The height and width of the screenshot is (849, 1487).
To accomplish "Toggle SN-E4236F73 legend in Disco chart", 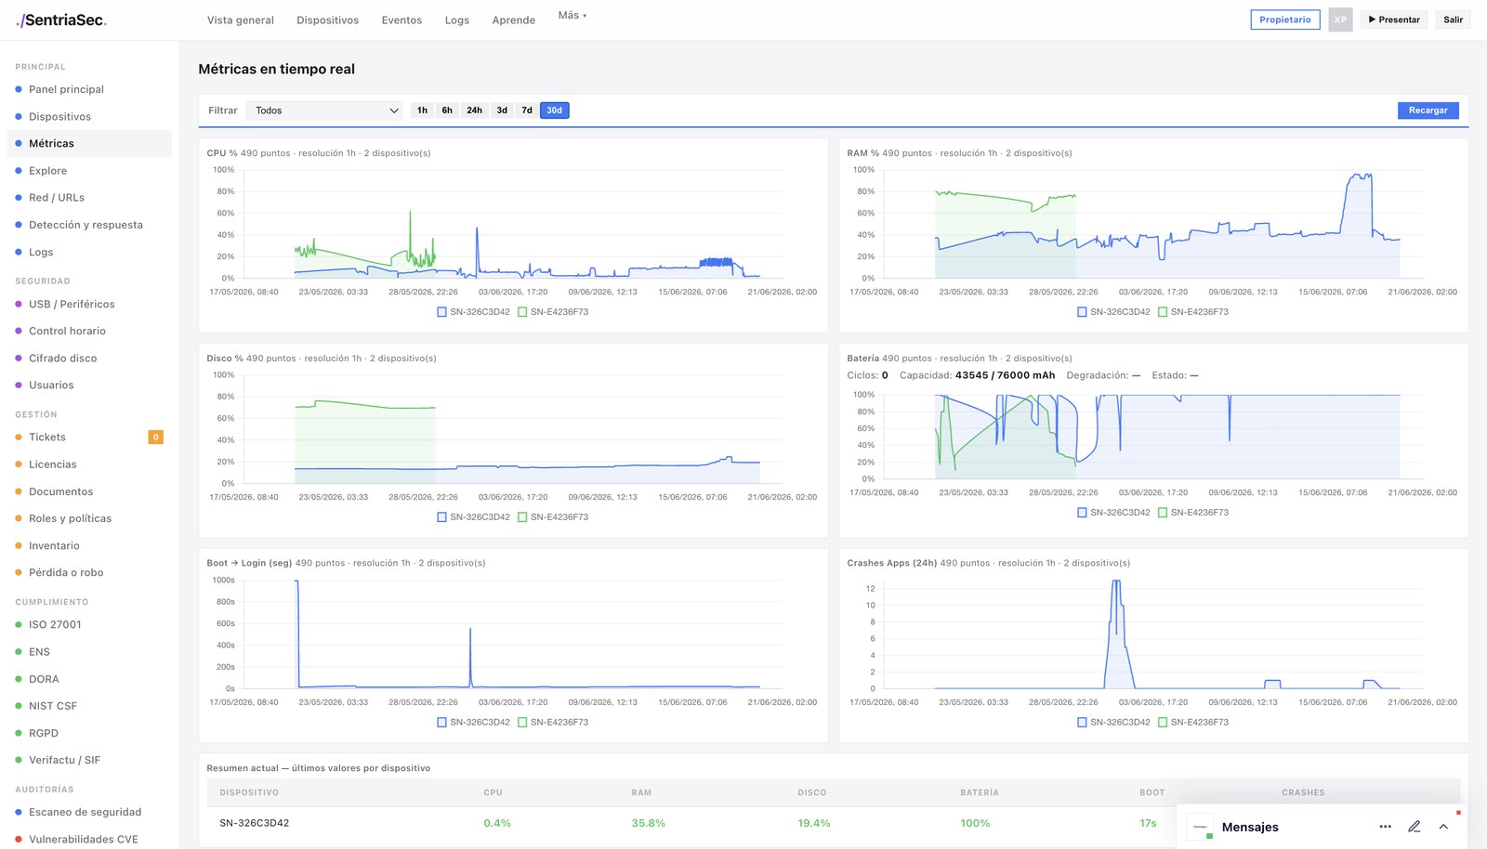I will point(553,517).
